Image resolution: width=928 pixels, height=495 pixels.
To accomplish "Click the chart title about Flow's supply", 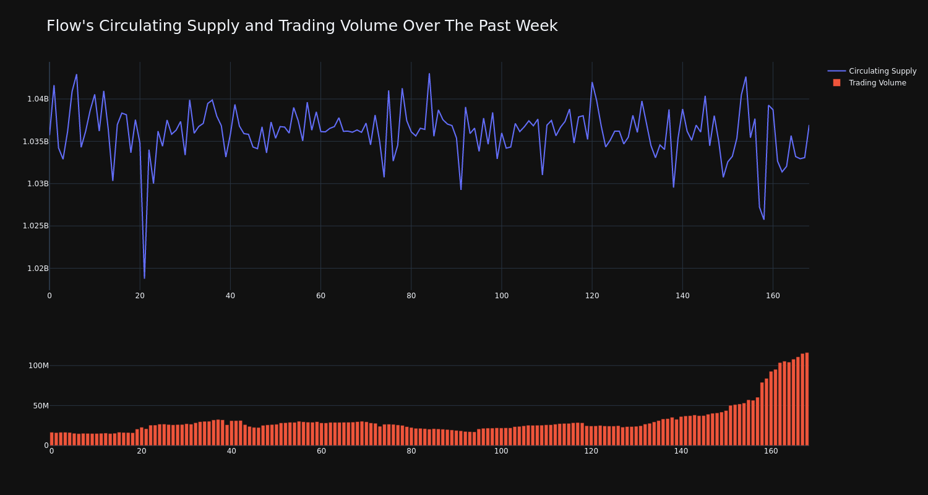I will (x=302, y=26).
